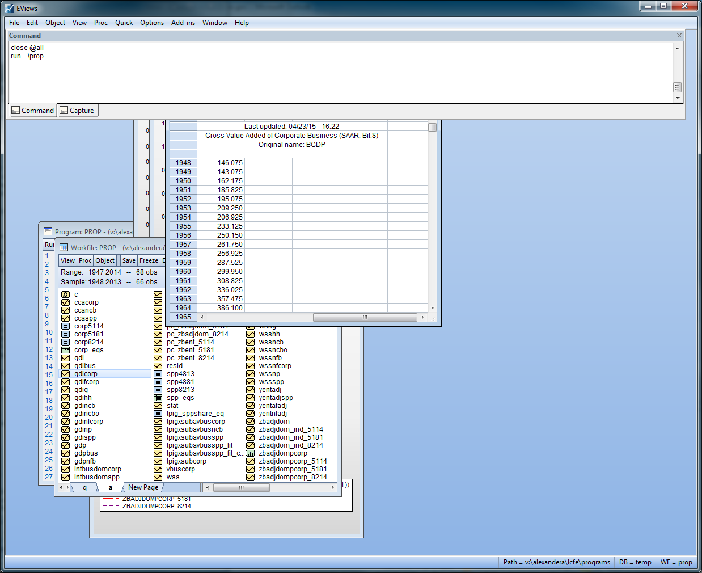Click the workfile Freeze button
Screen dimensions: 702x573
tap(149, 260)
